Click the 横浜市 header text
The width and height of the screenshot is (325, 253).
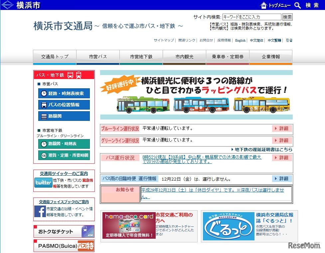[28, 5]
